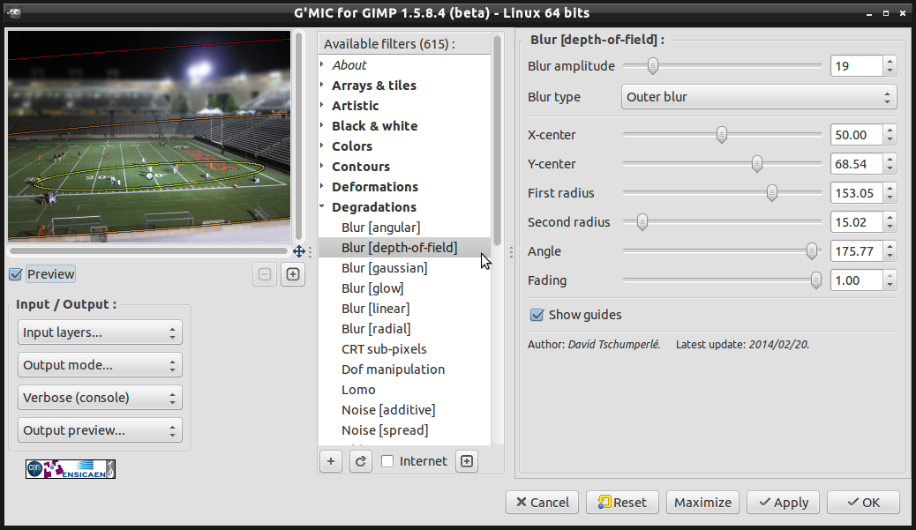
Task: Click the Cancel button
Action: tap(542, 503)
